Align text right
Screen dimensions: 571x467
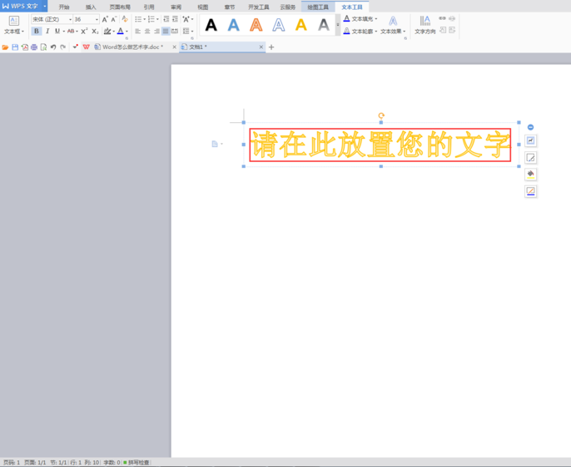[156, 32]
